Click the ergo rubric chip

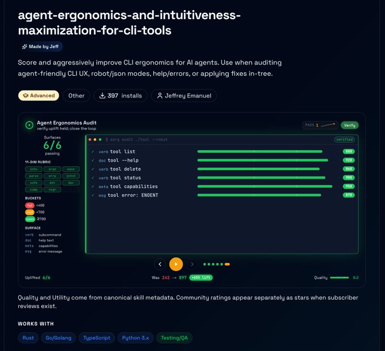[52, 169]
